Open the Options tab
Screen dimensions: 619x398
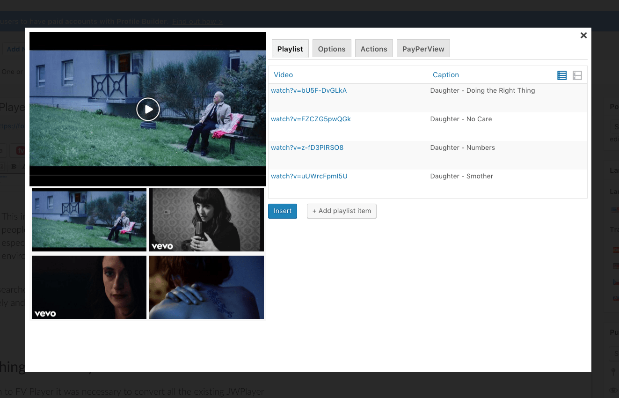coord(332,49)
